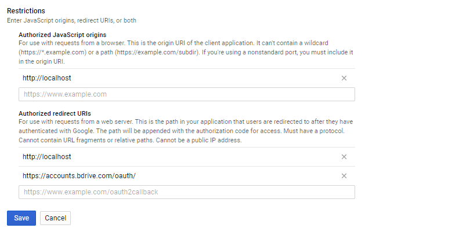Click the JavaScript origins URL input field

[x=187, y=94]
